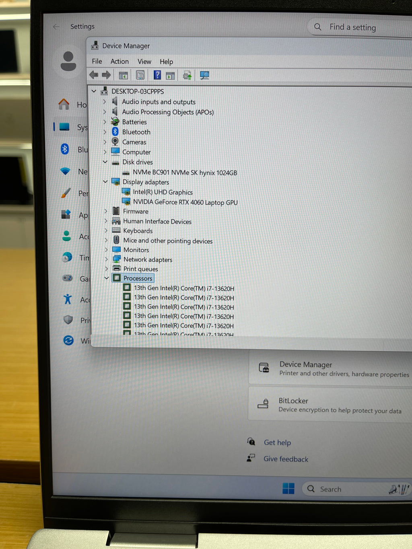This screenshot has height=549, width=412.
Task: Open the Bluetooth sidebar icon in Settings
Action: (65, 149)
